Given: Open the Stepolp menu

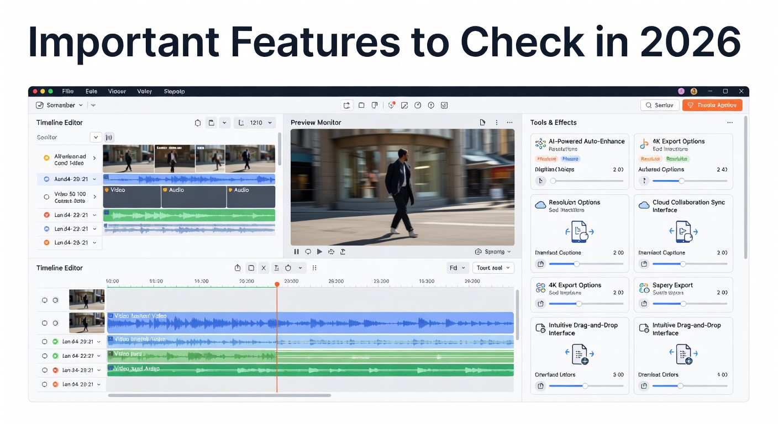Looking at the screenshot, I should click(175, 92).
